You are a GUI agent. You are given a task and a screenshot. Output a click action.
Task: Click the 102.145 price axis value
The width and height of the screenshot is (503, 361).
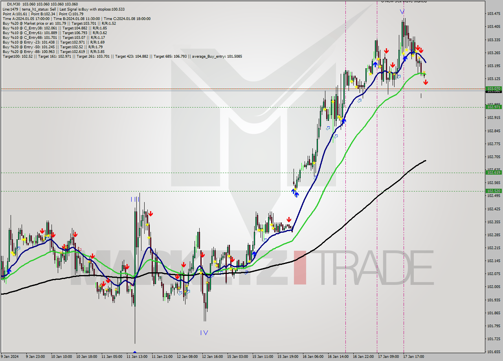(494, 261)
